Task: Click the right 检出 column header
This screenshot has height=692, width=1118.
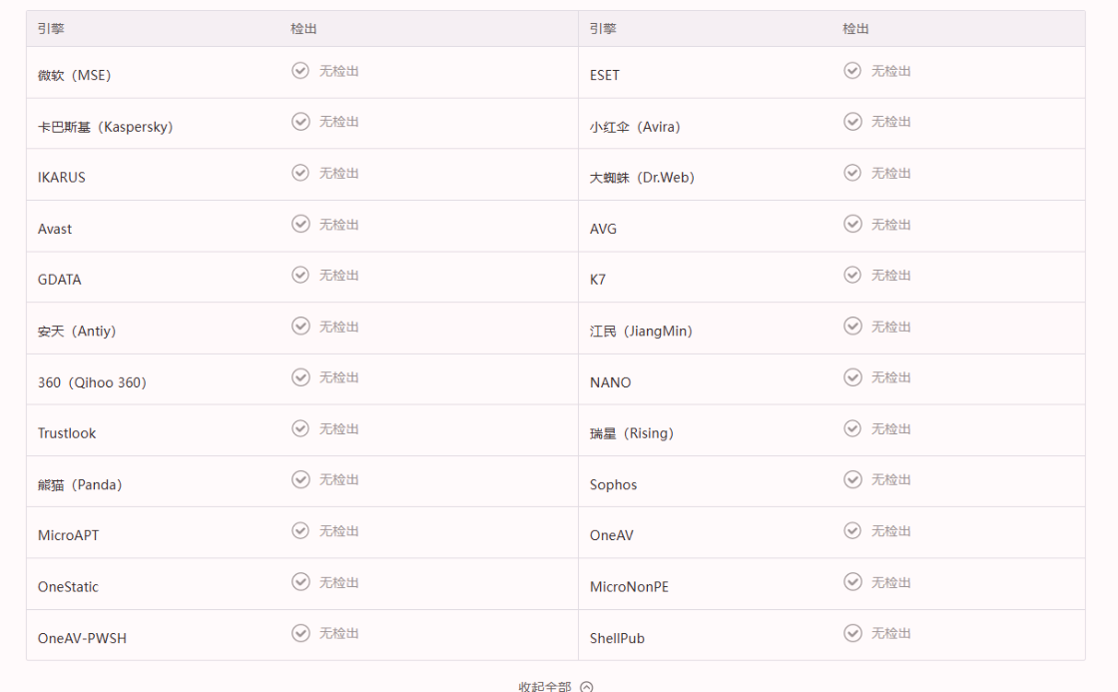Action: pos(855,29)
